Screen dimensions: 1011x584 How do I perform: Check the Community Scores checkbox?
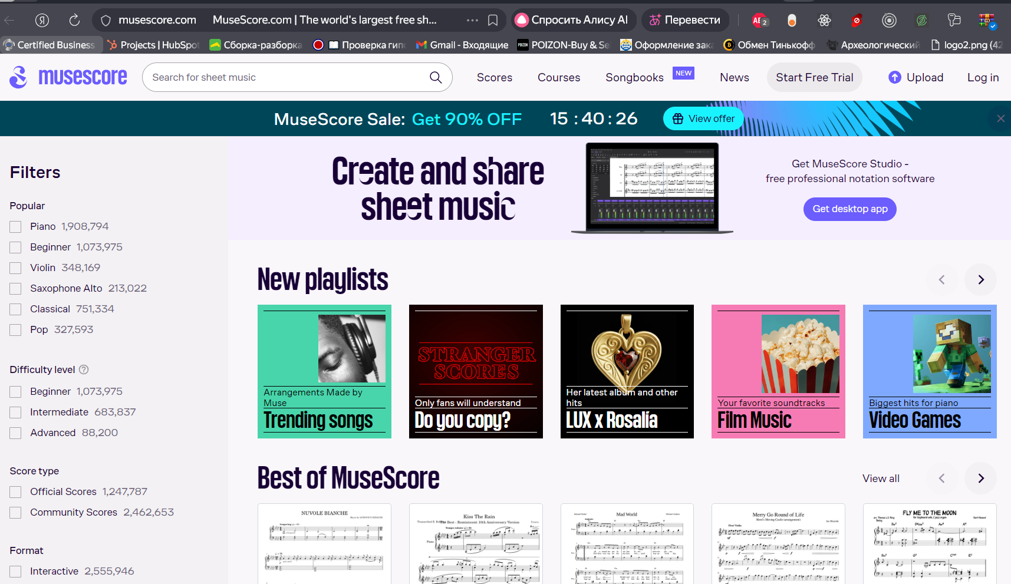pos(15,513)
